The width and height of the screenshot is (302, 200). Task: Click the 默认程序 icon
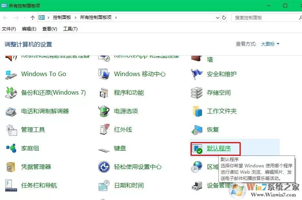coord(197,149)
